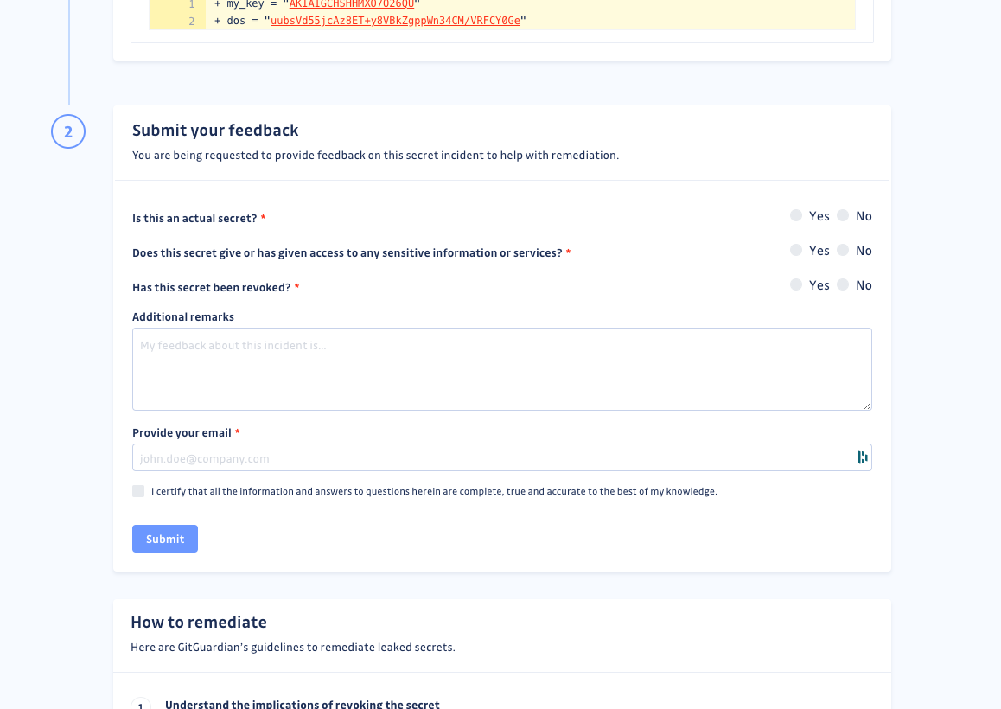Click the password manager icon in email field
This screenshot has width=1001, height=709.
pyautogui.click(x=863, y=457)
